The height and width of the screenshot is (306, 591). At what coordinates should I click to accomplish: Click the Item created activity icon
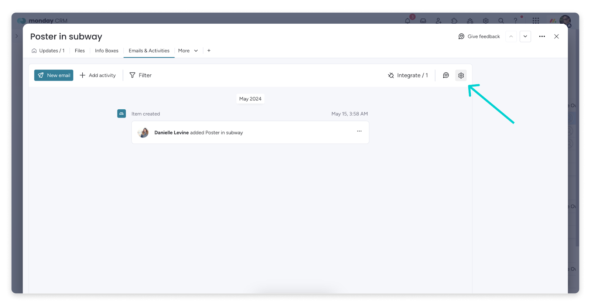tap(122, 113)
